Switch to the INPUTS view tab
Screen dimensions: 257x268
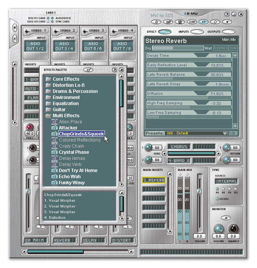197,32
